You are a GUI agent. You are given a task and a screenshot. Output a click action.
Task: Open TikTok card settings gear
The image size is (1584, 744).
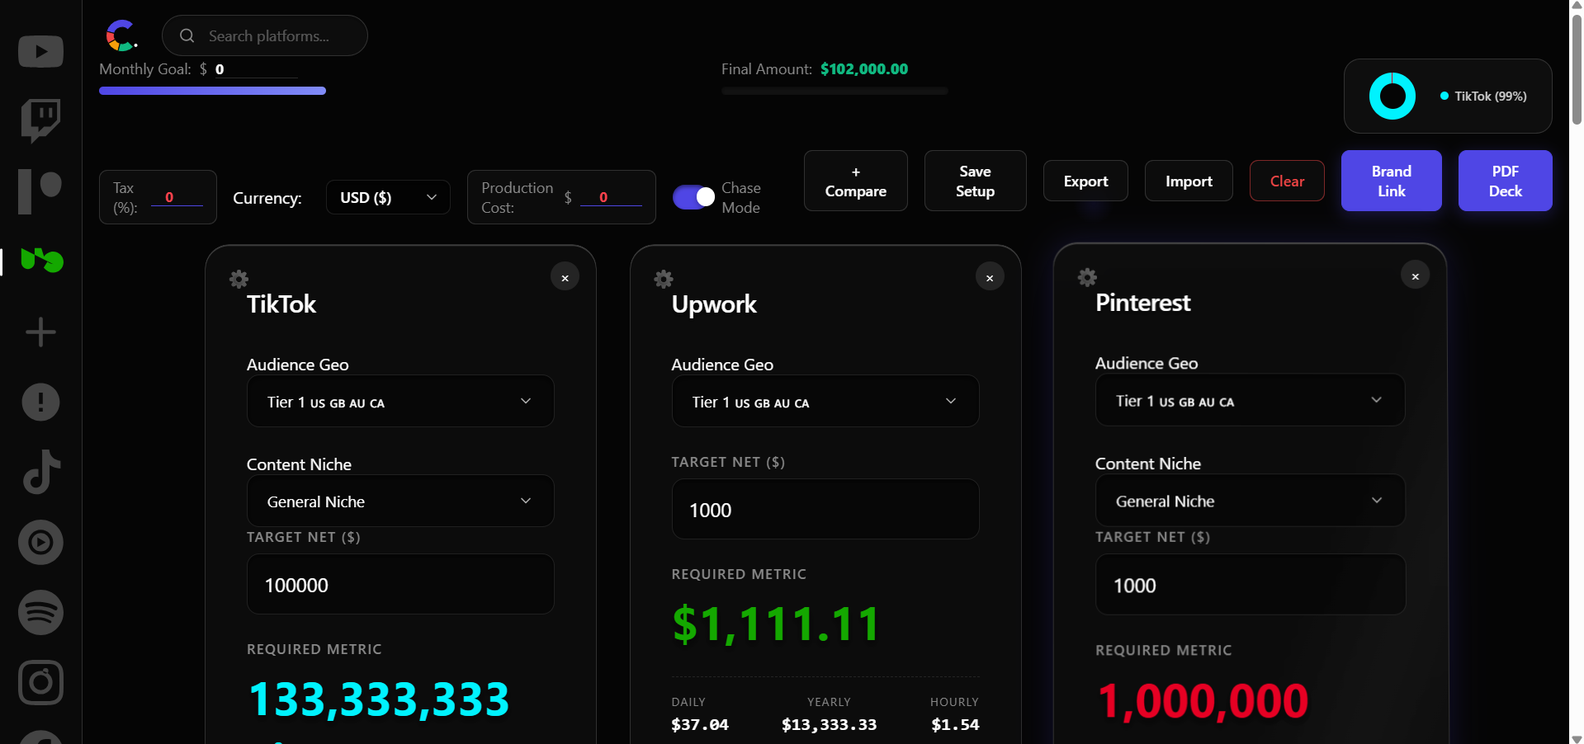click(x=239, y=279)
